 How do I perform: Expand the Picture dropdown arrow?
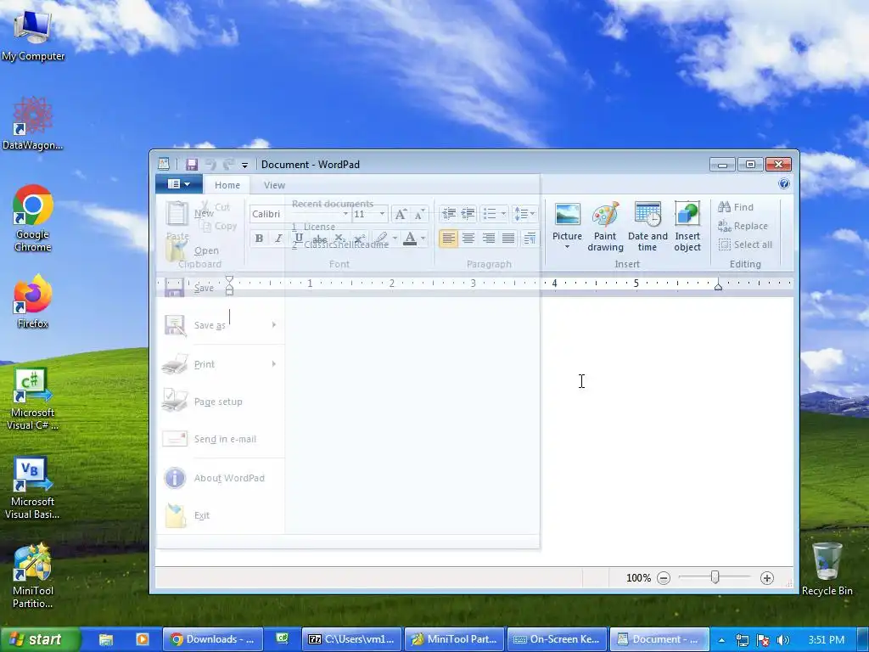click(x=567, y=247)
